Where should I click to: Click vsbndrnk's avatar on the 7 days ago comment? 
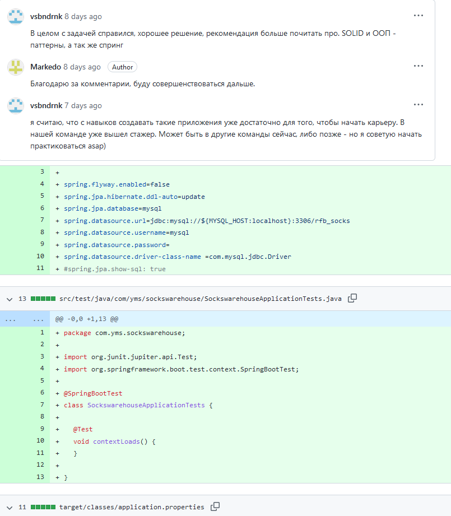pyautogui.click(x=16, y=105)
